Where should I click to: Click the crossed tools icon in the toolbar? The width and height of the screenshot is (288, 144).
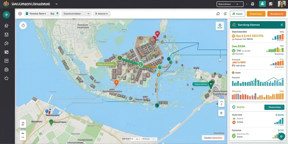[x=225, y=14]
